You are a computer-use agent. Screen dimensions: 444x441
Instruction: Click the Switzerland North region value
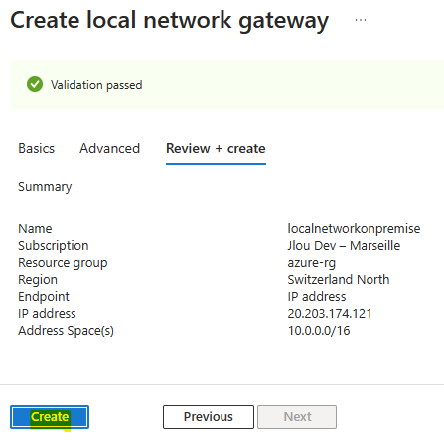click(339, 279)
